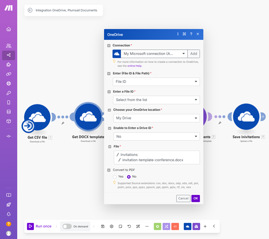Collapse the toolbar with the chevron arrow
The image size is (269, 239).
tap(214, 226)
